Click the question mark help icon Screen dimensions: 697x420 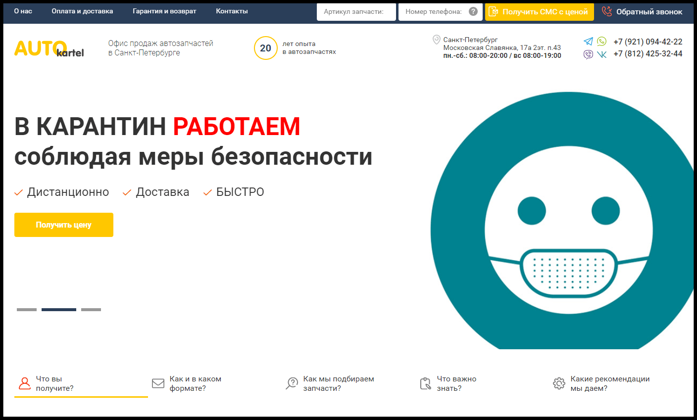(473, 11)
